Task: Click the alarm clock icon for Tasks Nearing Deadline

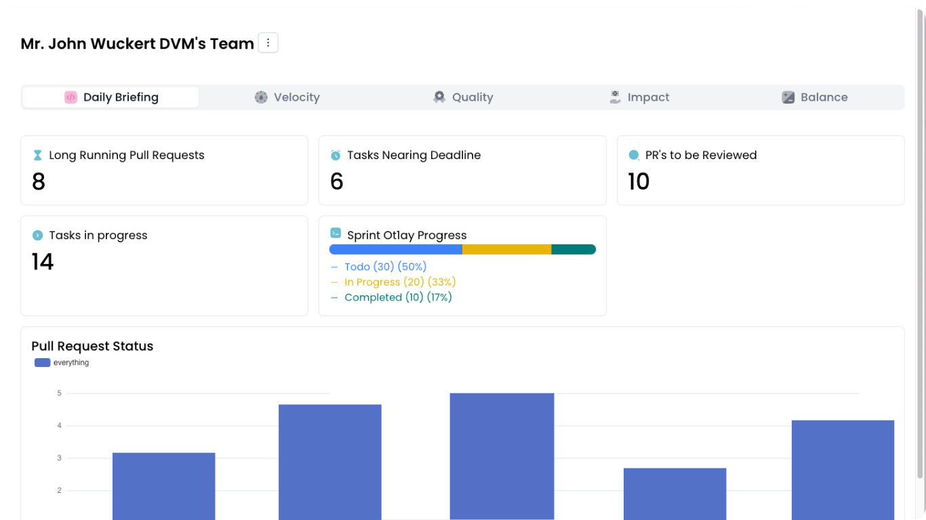Action: click(336, 156)
